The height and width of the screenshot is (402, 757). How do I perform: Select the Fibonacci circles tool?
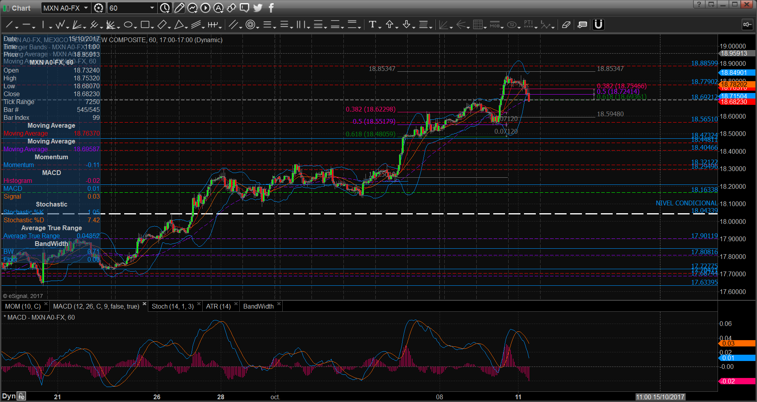click(x=250, y=25)
